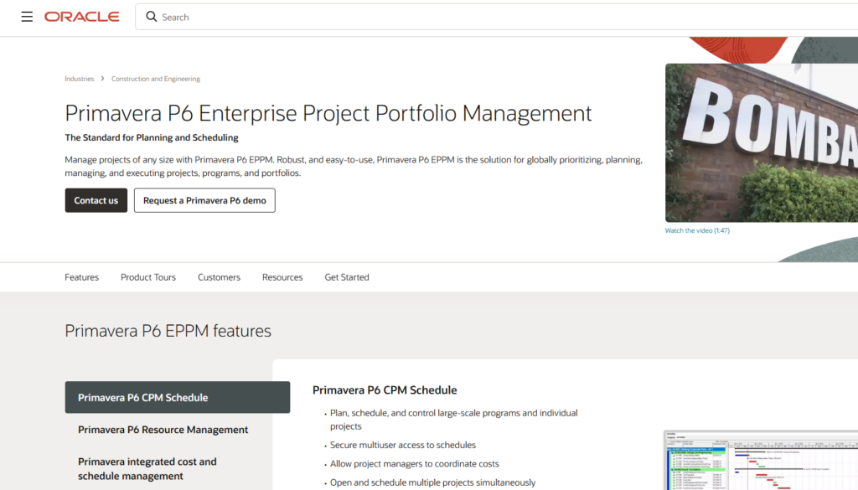Open the Construction and Engineering breadcrumb
858x490 pixels.
[x=156, y=79]
